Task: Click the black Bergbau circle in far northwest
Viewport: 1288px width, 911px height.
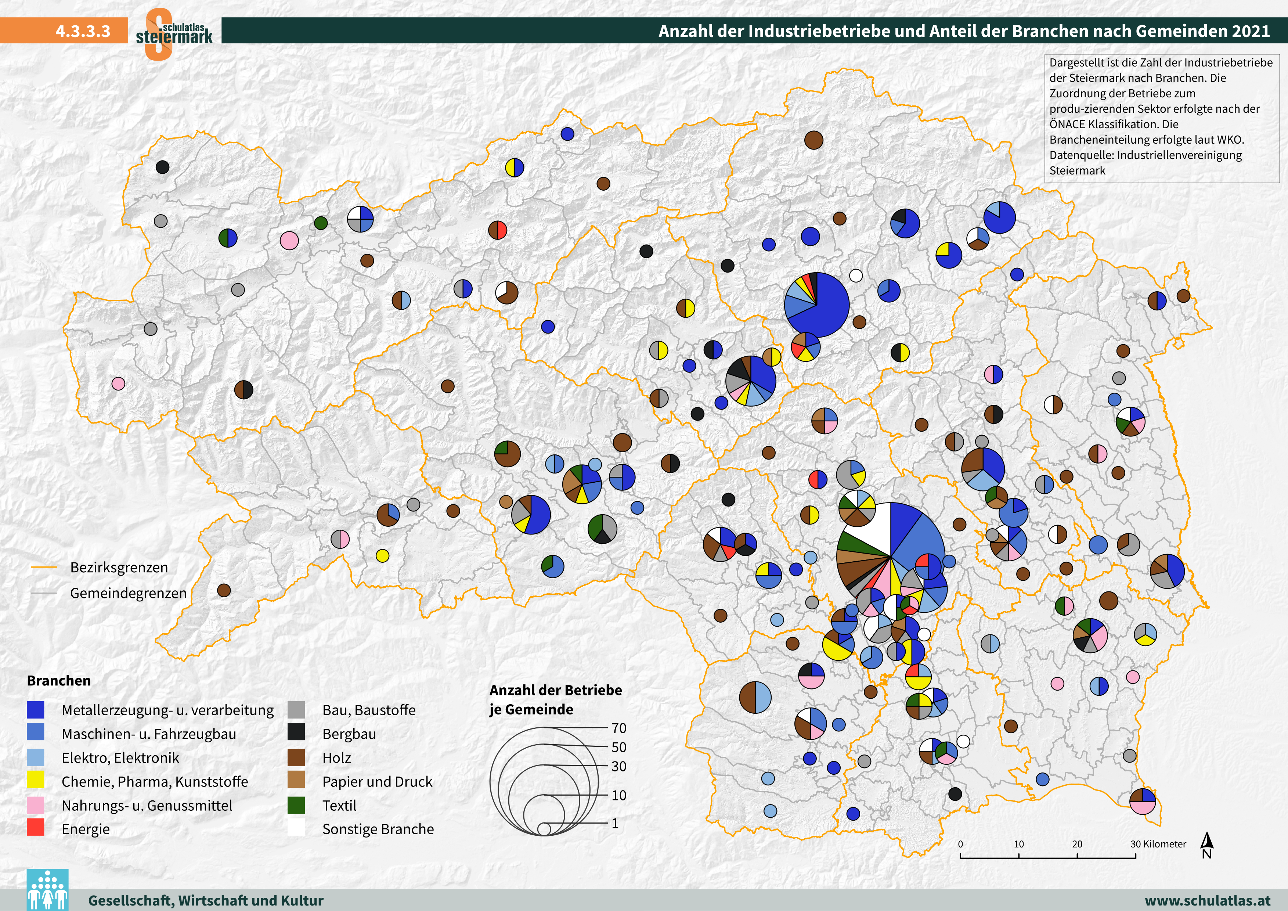Action: coord(162,167)
